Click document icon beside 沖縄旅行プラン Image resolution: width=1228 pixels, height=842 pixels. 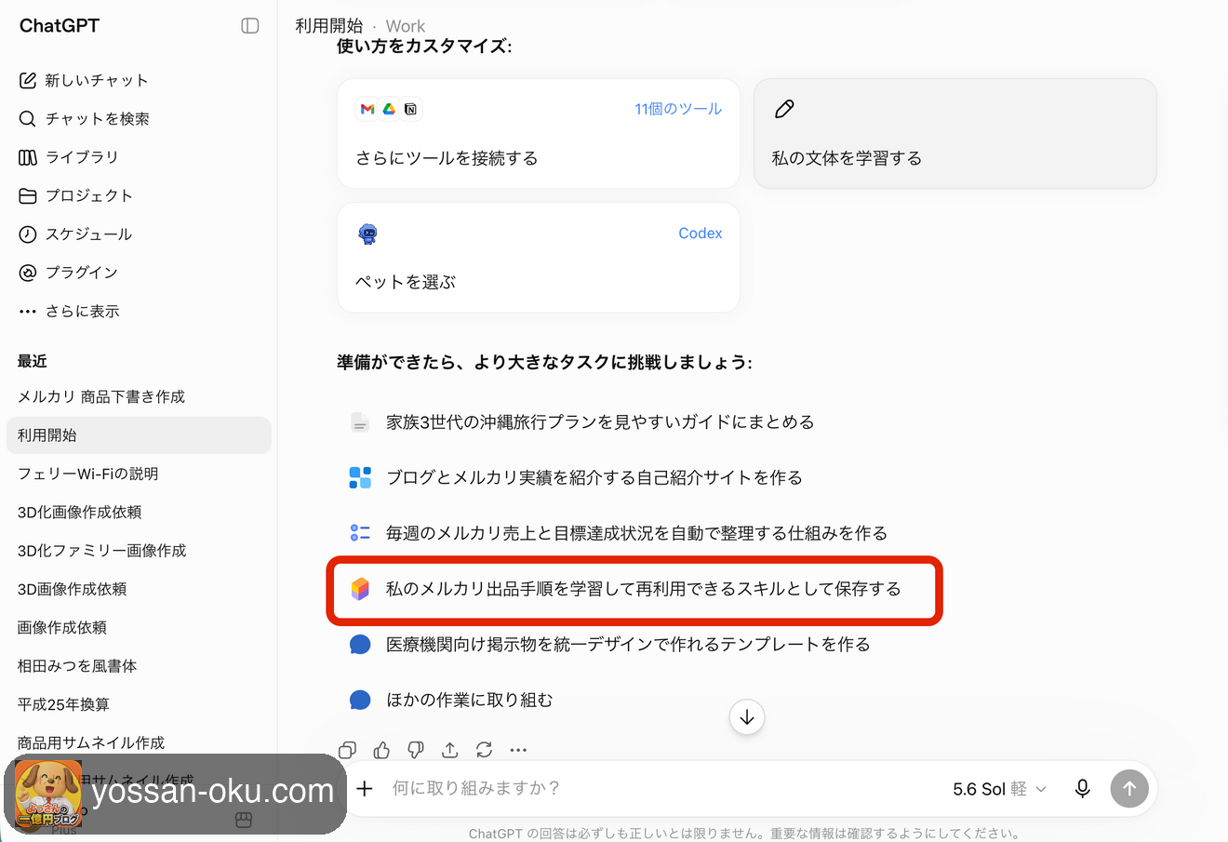pos(360,422)
